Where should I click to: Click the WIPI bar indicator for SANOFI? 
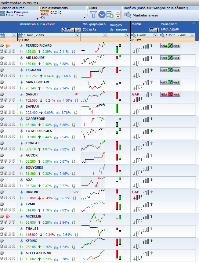pos(143,98)
